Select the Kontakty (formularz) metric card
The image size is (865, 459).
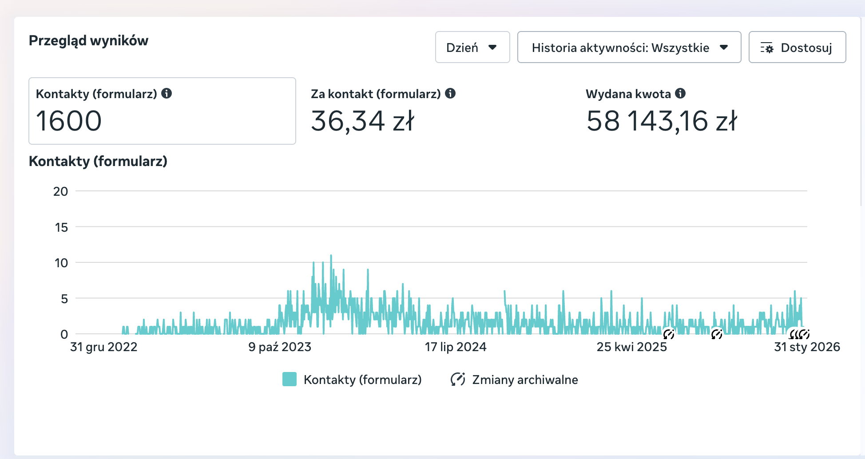(x=162, y=111)
